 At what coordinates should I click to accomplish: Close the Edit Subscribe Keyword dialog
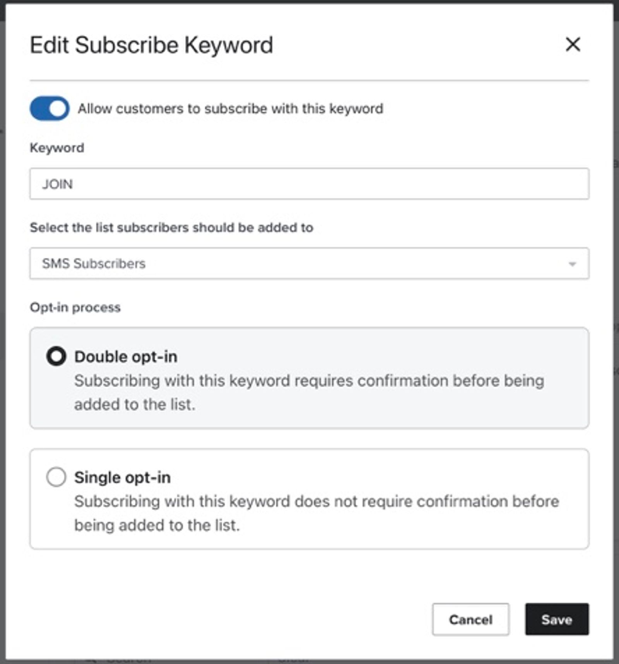point(573,44)
